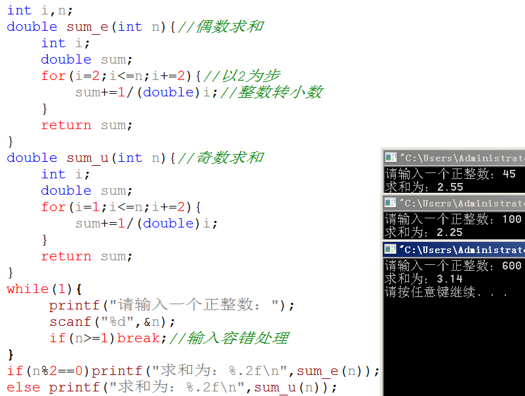This screenshot has height=396, width=525.
Task: Click the console output line ending in 100
Action: click(453, 219)
